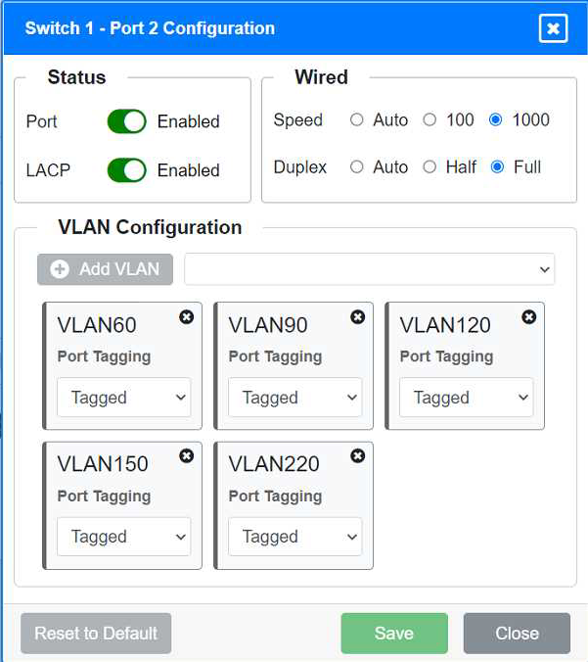Viewport: 588px width, 662px height.
Task: Select Auto speed option
Action: (x=357, y=120)
